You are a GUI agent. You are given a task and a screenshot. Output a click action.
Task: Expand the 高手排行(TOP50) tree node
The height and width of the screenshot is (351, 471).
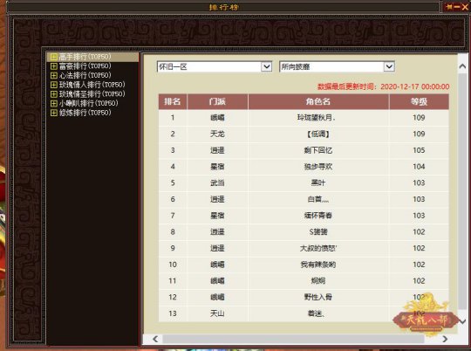(x=54, y=57)
